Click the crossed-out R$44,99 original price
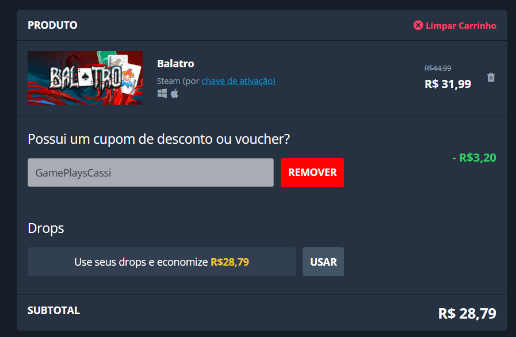The width and height of the screenshot is (516, 337). click(x=438, y=68)
